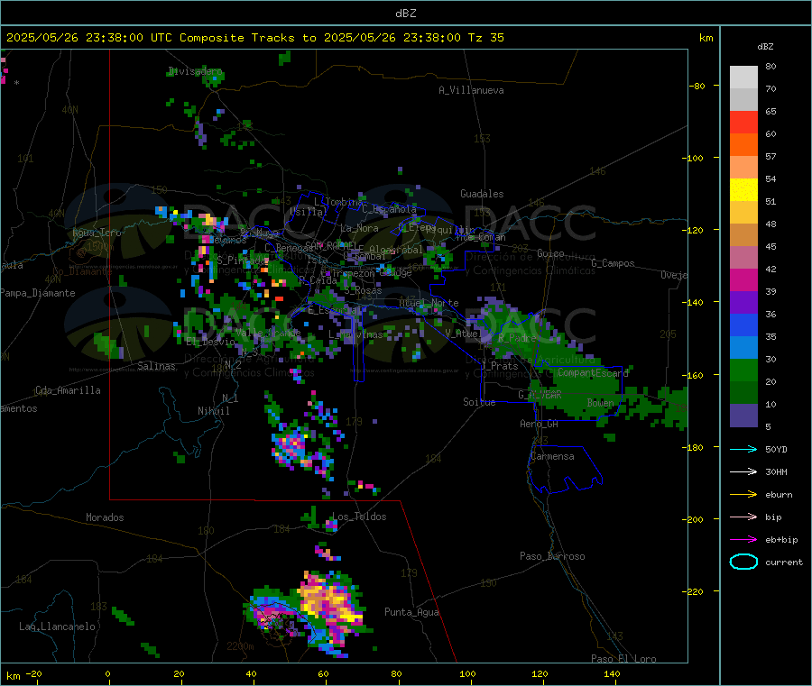Click the cyan 'current' ellipse legend icon

[743, 562]
